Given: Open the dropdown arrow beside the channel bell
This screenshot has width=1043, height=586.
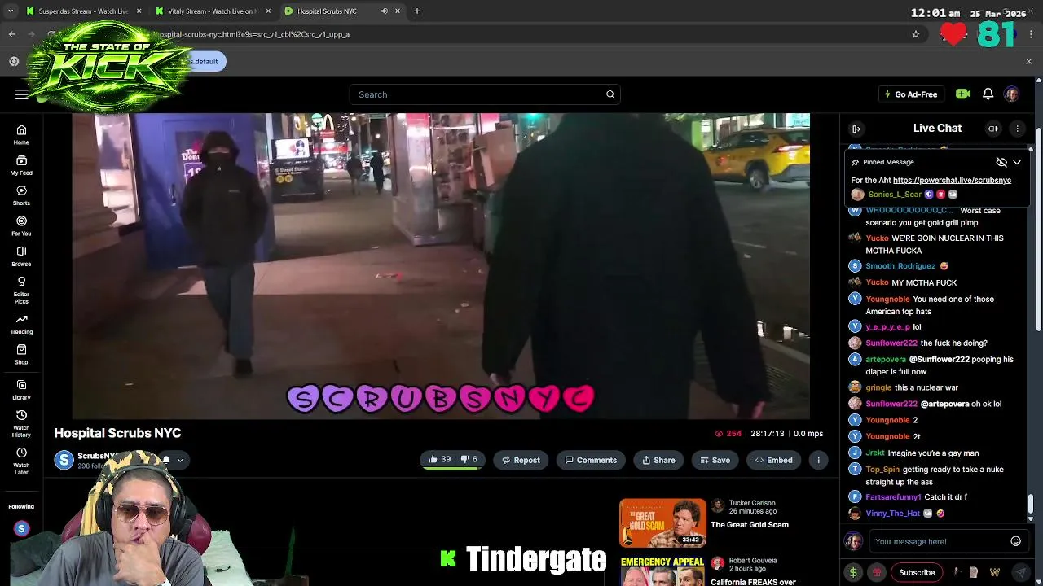Looking at the screenshot, I should point(180,460).
